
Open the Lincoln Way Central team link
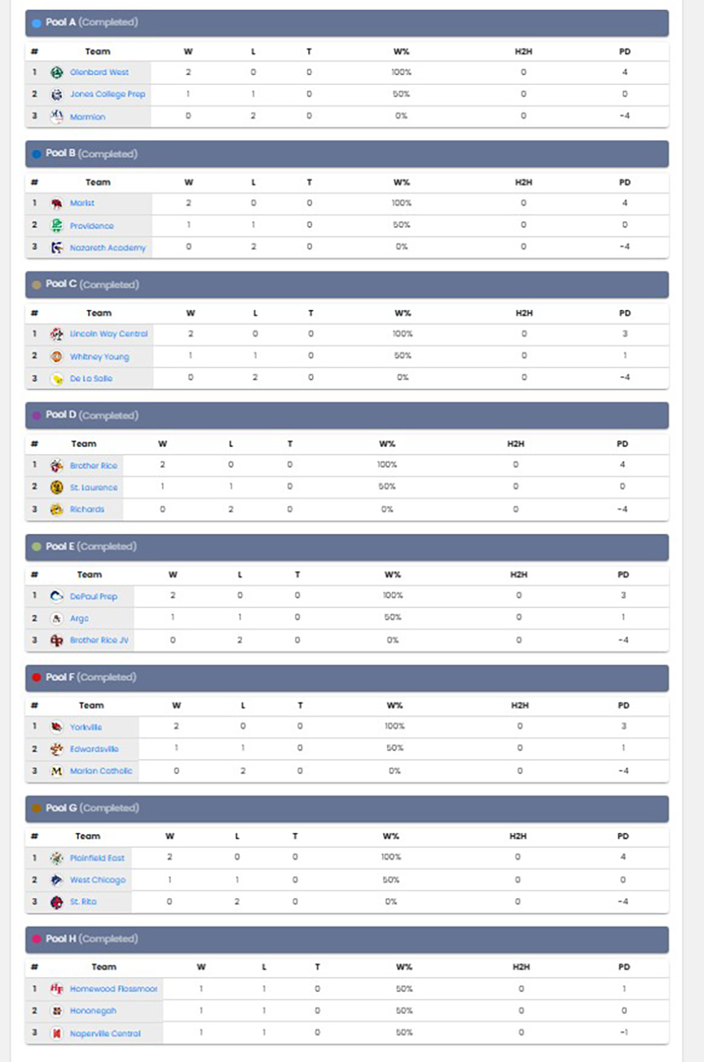[x=109, y=334]
